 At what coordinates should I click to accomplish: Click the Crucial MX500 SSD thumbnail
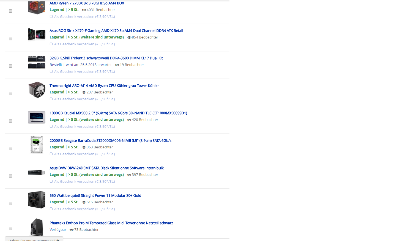37,117
